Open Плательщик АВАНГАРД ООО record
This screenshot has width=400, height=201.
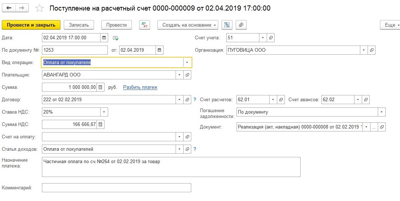[x=188, y=75]
